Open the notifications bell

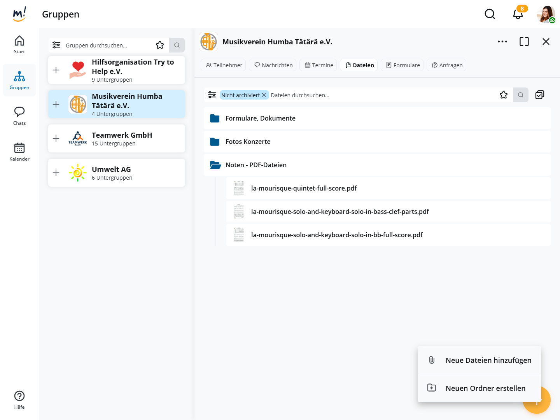pos(518,14)
